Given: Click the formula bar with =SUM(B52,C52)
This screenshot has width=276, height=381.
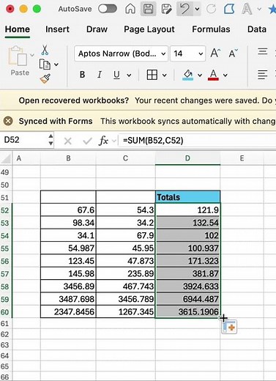Looking at the screenshot, I should tap(197, 141).
